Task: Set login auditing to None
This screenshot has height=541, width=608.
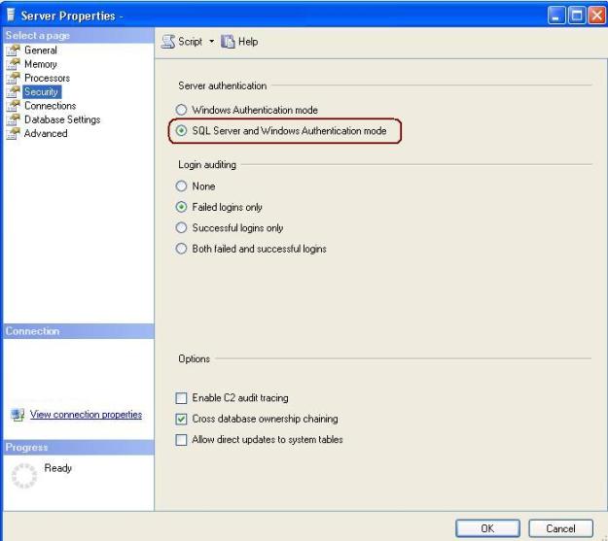Action: 182,186
